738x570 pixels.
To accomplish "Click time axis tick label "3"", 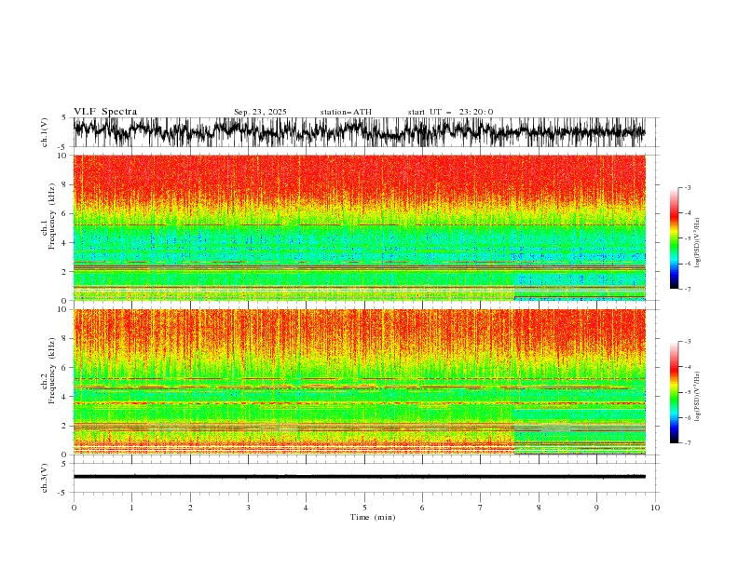I will [x=248, y=508].
